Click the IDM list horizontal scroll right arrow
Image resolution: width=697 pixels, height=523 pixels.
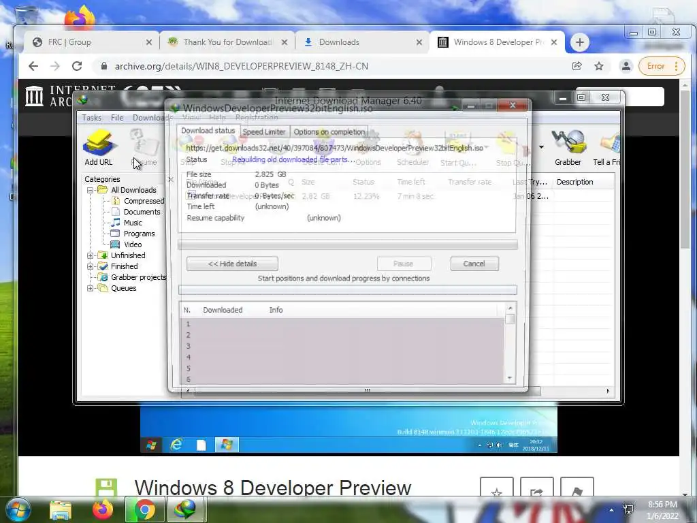(608, 391)
